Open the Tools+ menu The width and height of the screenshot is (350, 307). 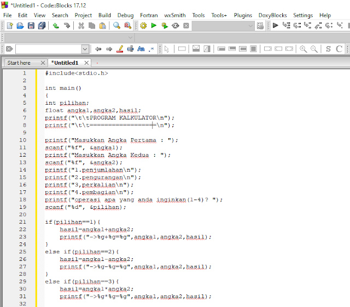point(219,15)
